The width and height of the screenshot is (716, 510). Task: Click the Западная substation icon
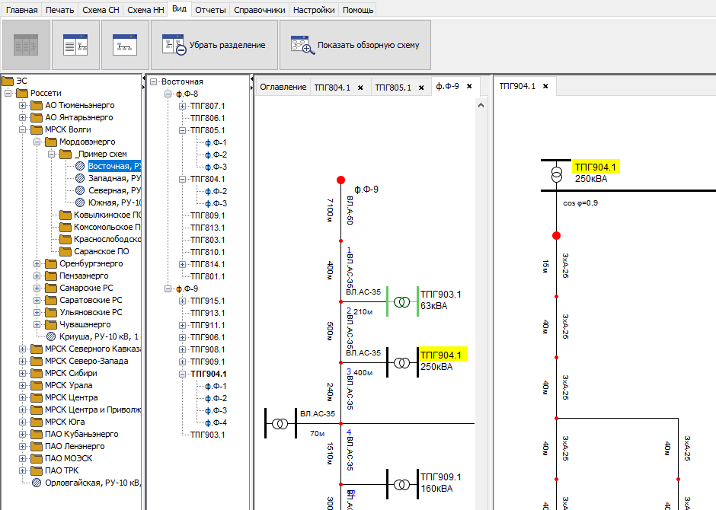pyautogui.click(x=80, y=178)
